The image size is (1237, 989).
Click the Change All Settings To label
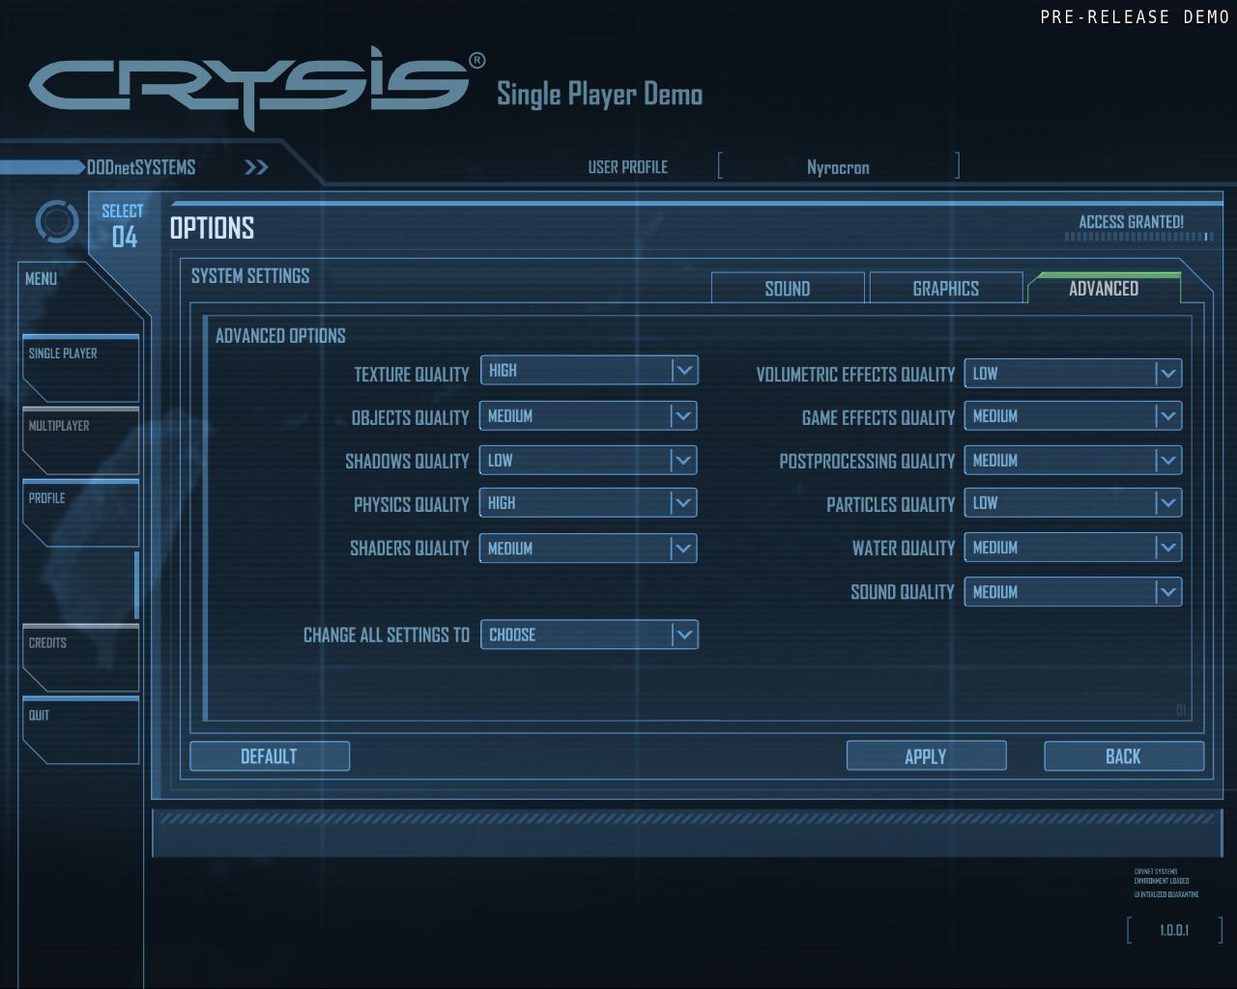pyautogui.click(x=387, y=636)
